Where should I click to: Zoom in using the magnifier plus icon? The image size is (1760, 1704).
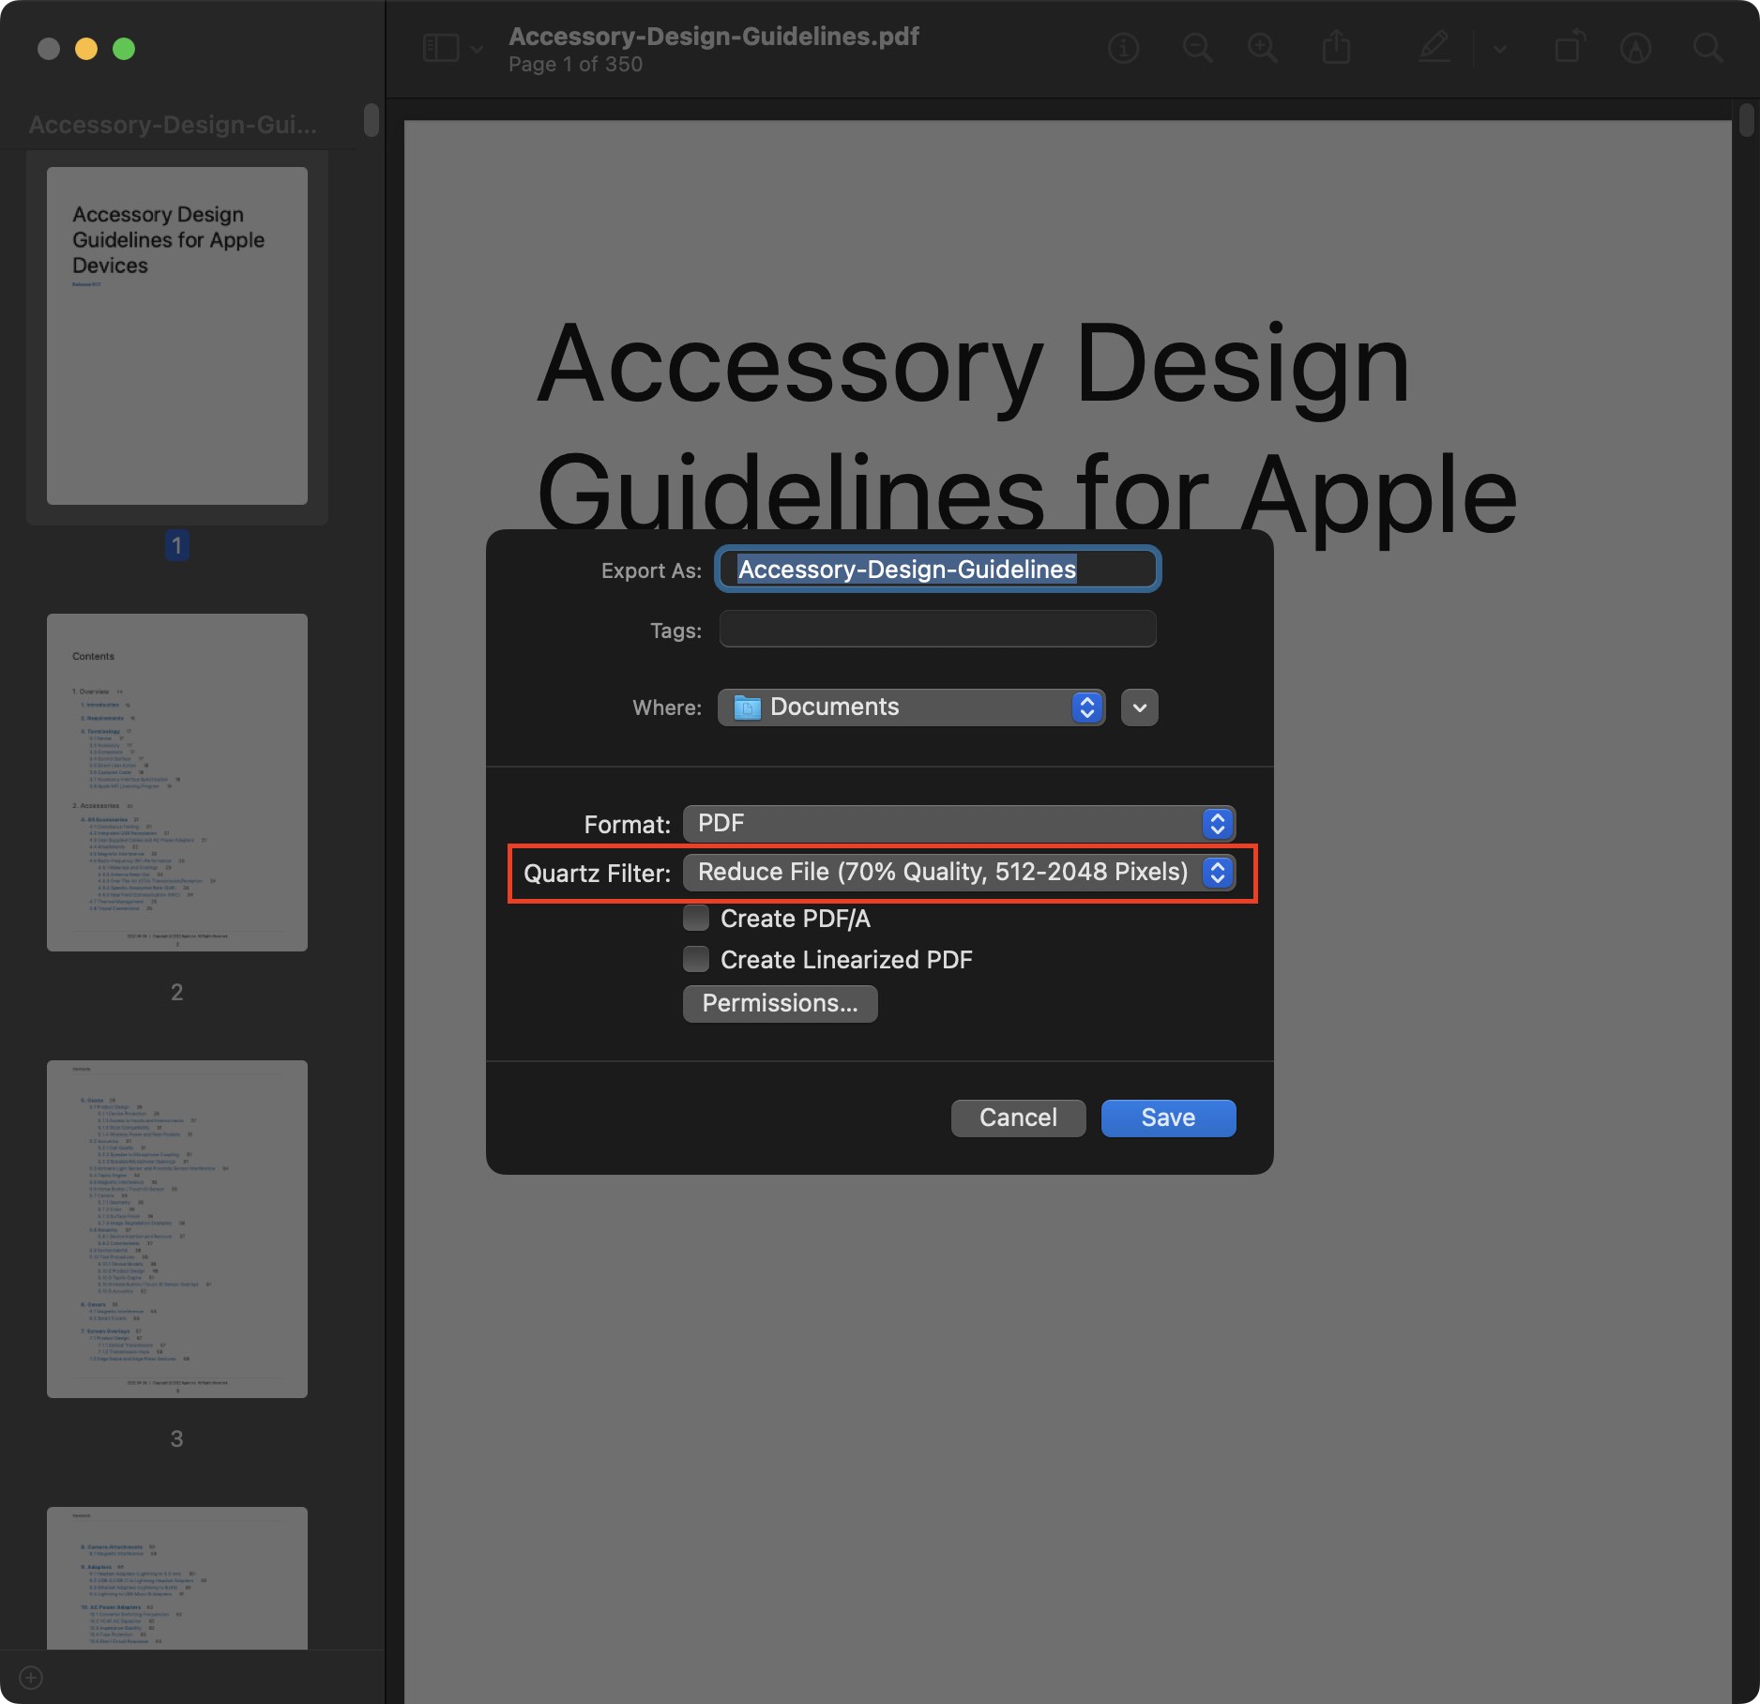tap(1262, 49)
